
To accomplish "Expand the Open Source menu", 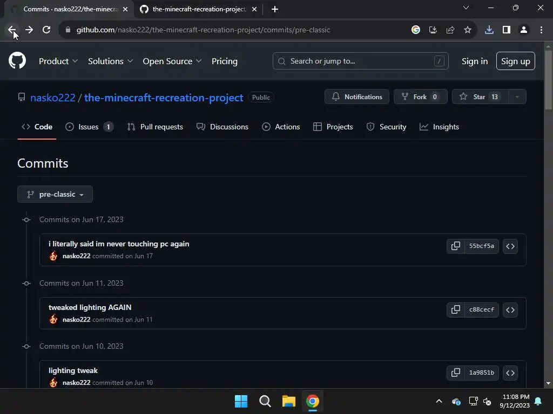I will pyautogui.click(x=172, y=61).
